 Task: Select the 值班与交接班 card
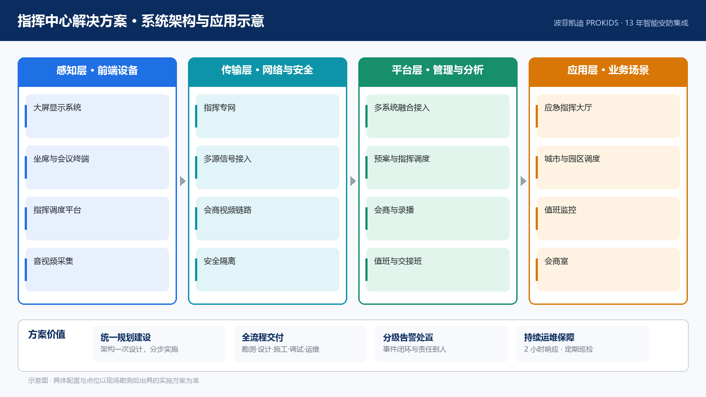pos(438,270)
